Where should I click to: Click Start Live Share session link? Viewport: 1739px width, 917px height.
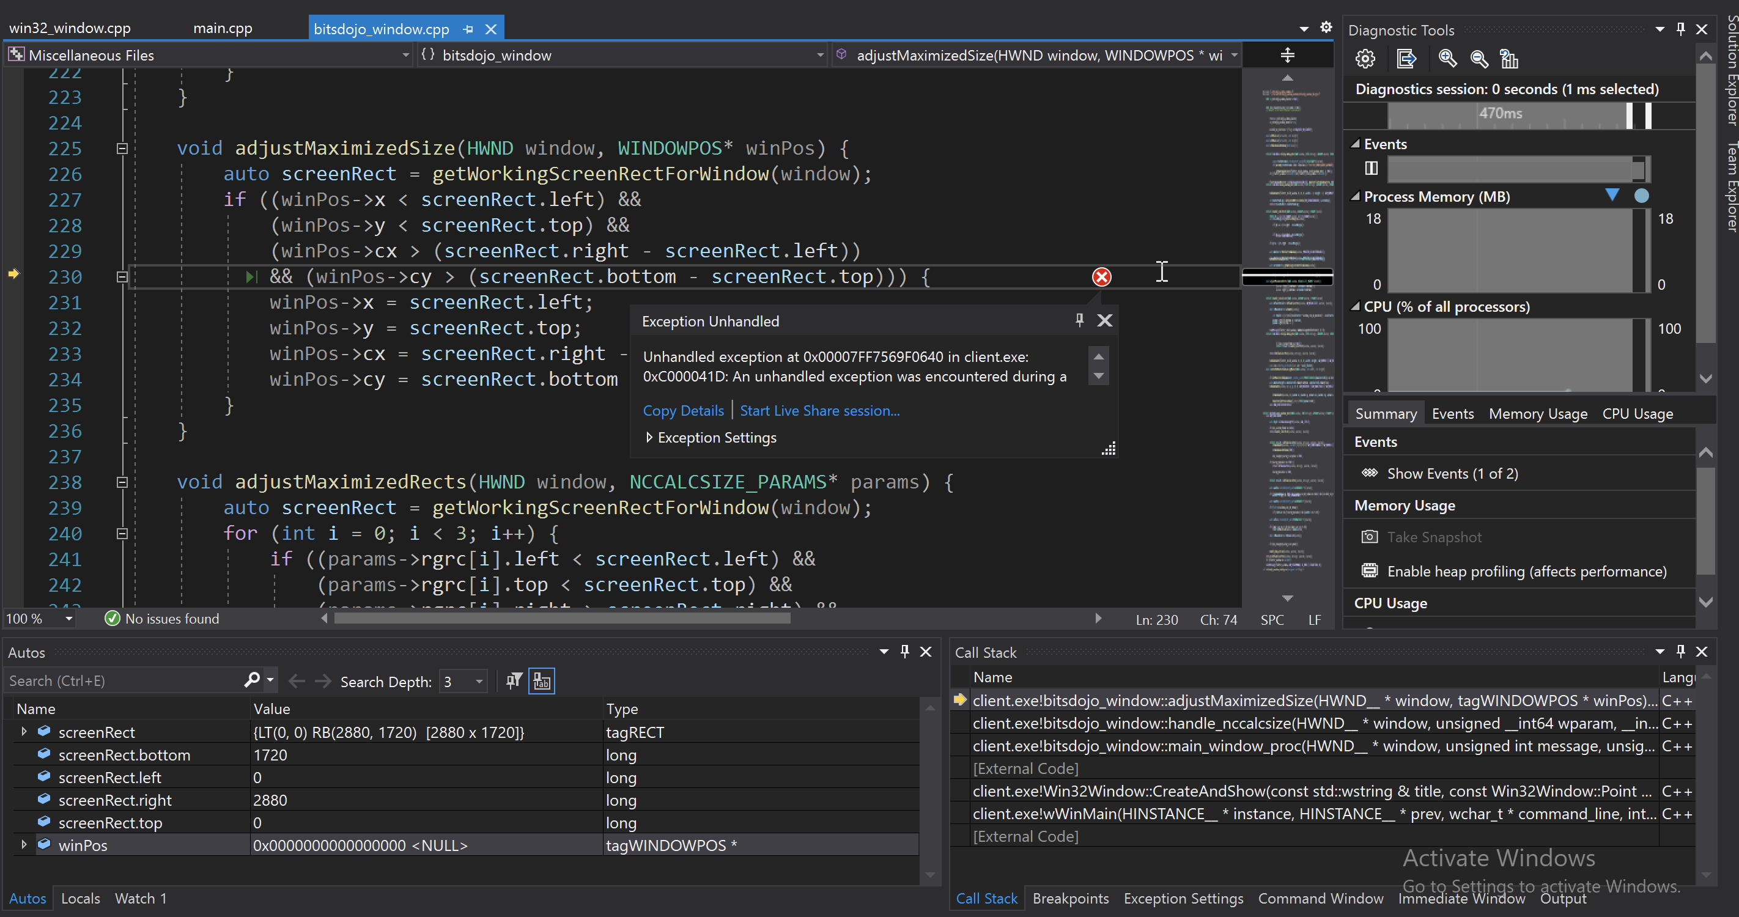(819, 411)
